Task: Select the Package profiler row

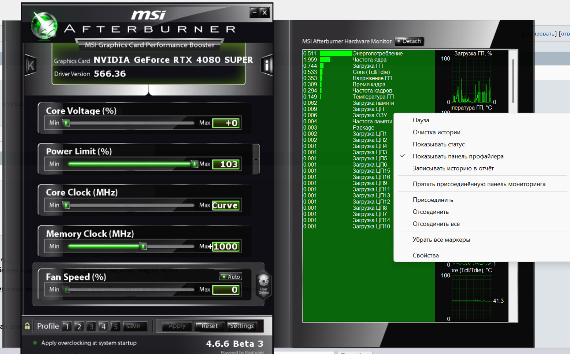Action: coord(348,128)
